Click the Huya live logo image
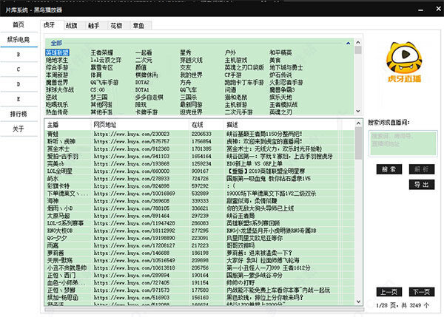 pos(404,62)
